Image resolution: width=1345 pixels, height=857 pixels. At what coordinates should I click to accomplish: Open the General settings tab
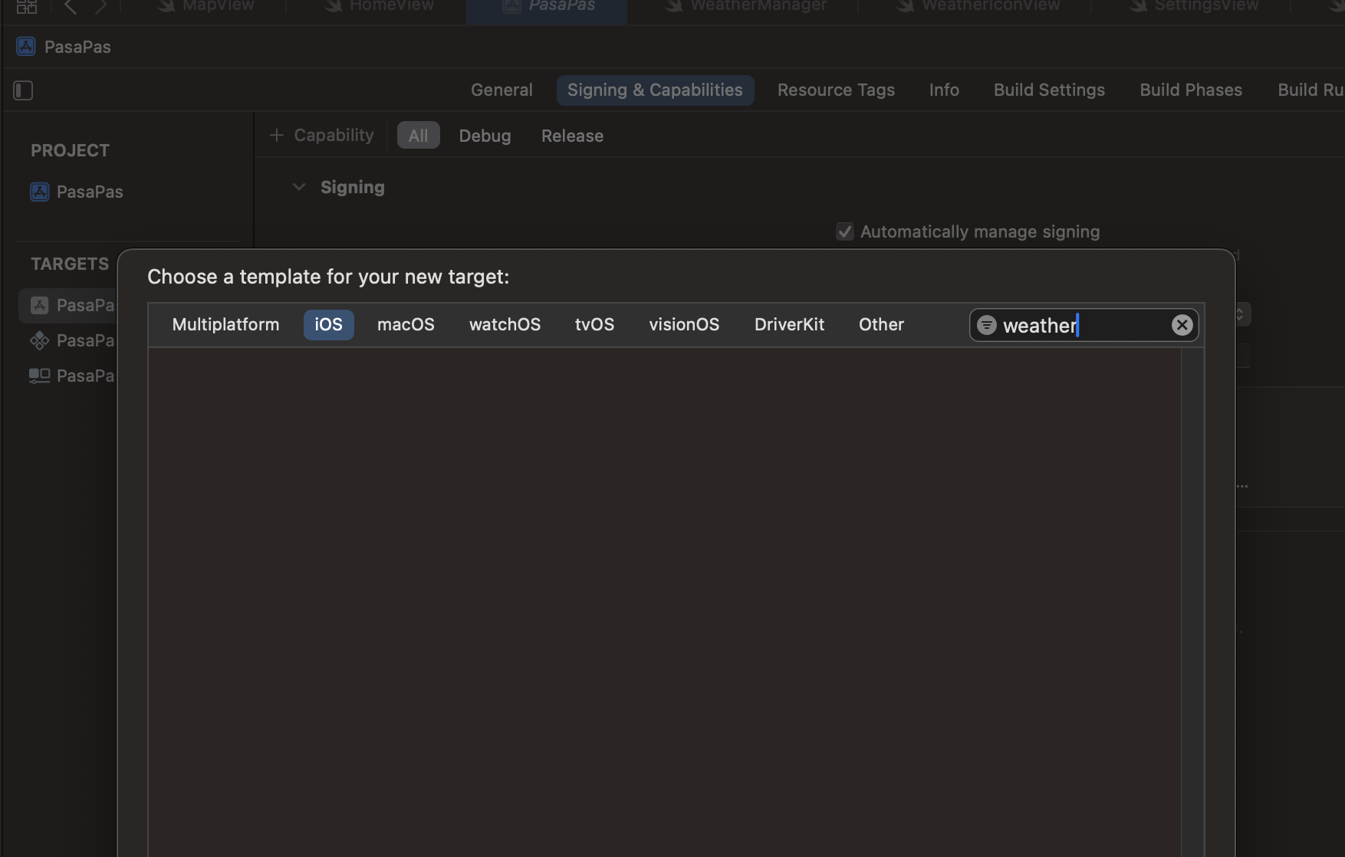point(501,90)
